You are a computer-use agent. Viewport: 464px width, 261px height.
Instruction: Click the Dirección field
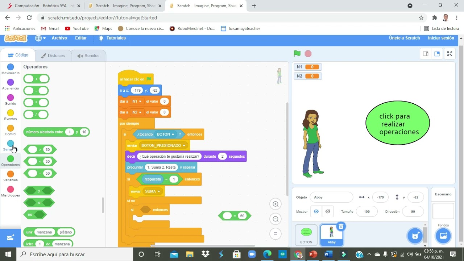click(413, 211)
